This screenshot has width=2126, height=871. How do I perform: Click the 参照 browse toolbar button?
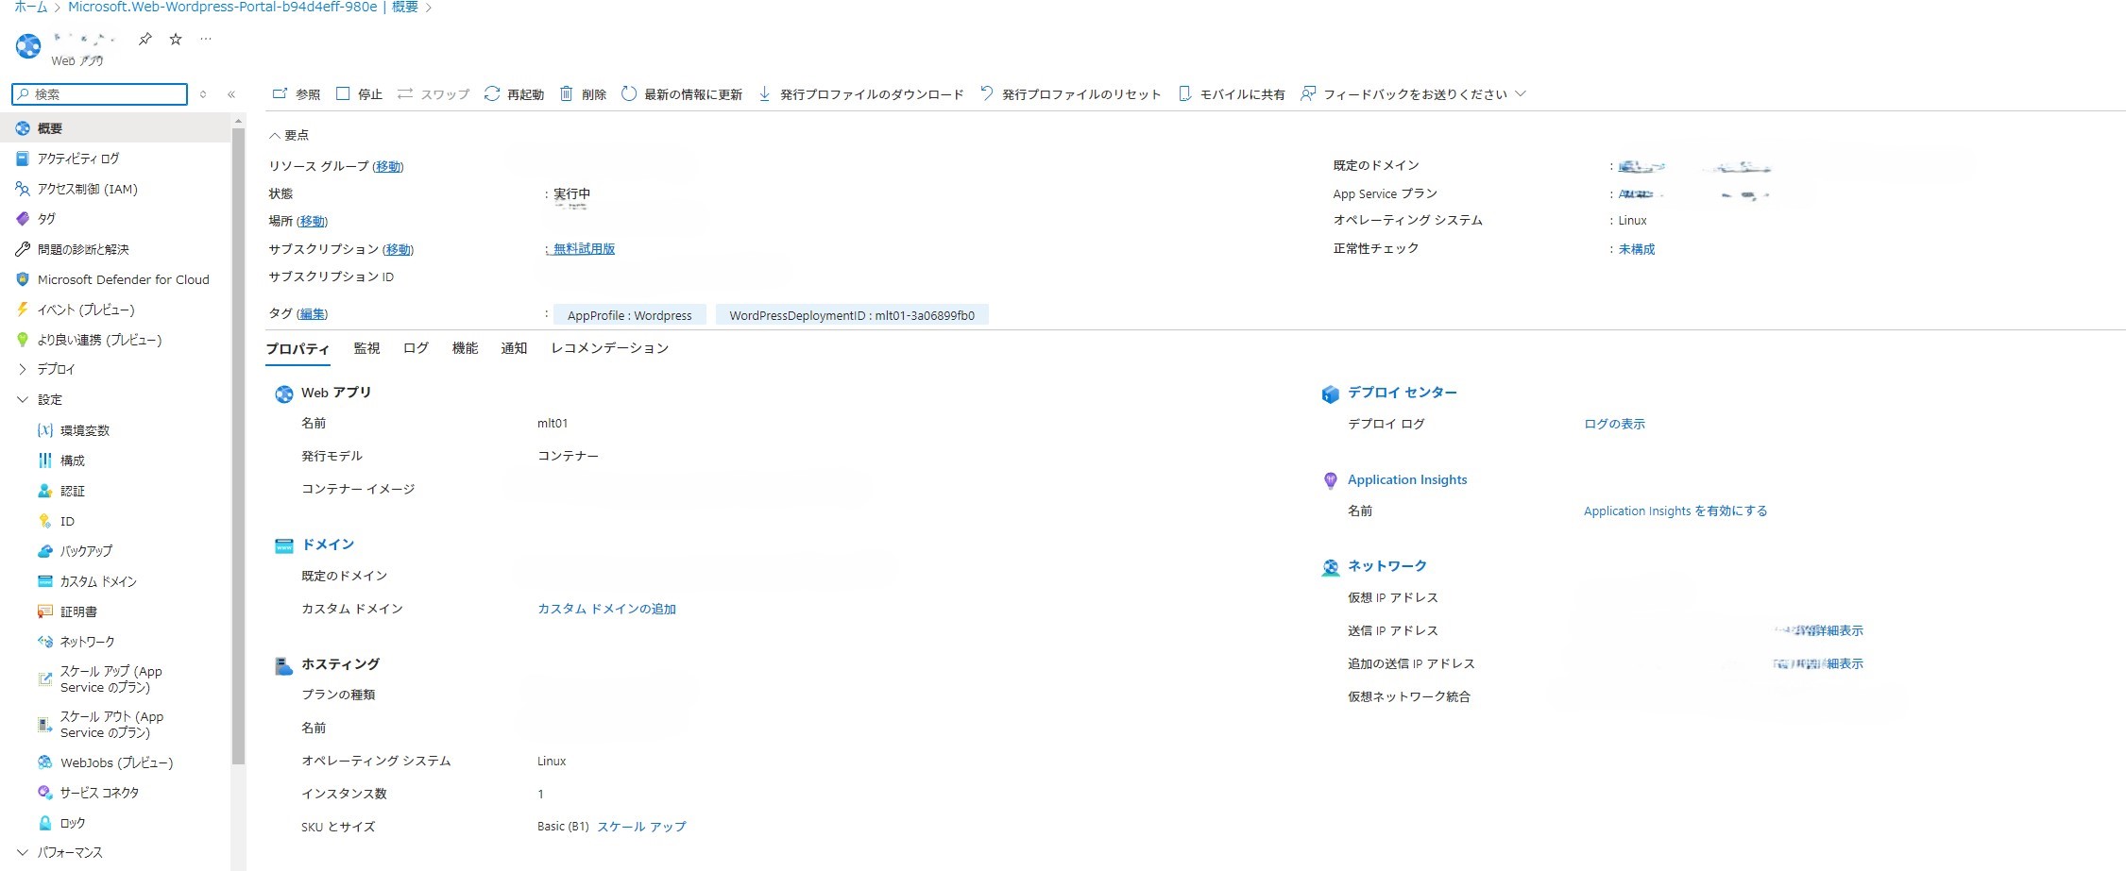pos(296,94)
